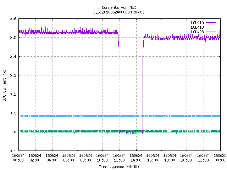Click the 0 y-axis tick value
The image size is (227, 170).
pos(15,132)
